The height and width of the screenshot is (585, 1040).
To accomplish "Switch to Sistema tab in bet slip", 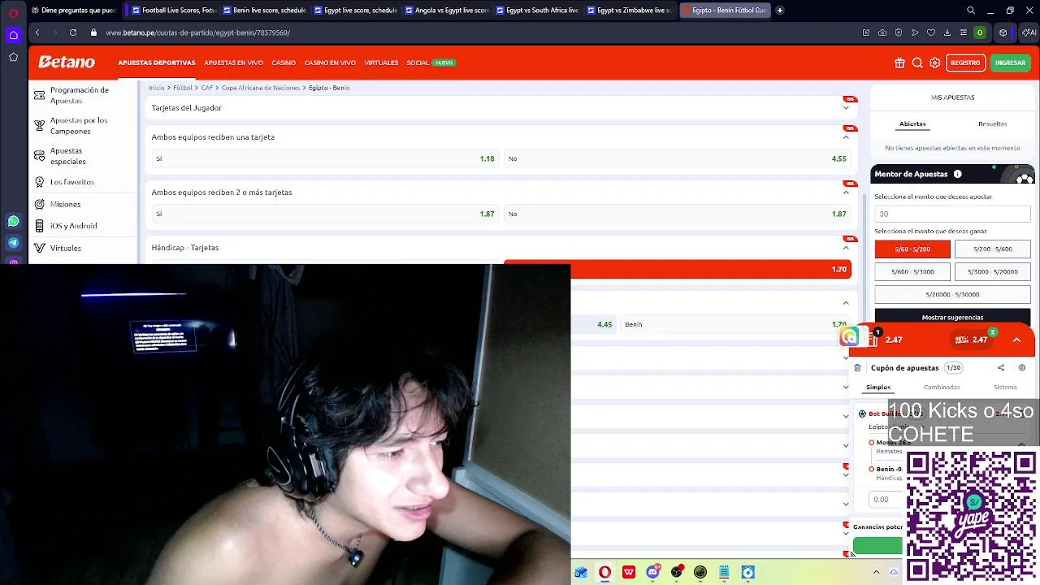I will [1005, 388].
